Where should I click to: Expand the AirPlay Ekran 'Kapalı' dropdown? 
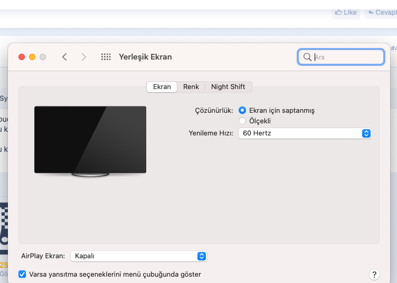138,256
